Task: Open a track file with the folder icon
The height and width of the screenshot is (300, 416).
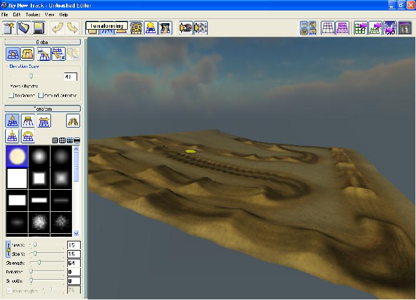Action: tap(24, 27)
